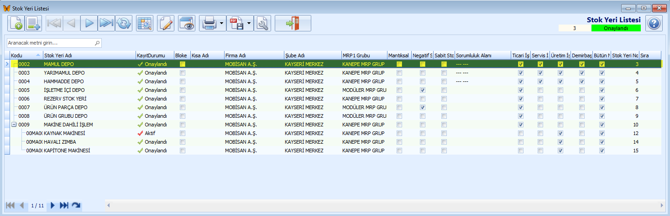This screenshot has height=216, width=670.
Task: Open the view window eye icon
Action: tap(187, 23)
